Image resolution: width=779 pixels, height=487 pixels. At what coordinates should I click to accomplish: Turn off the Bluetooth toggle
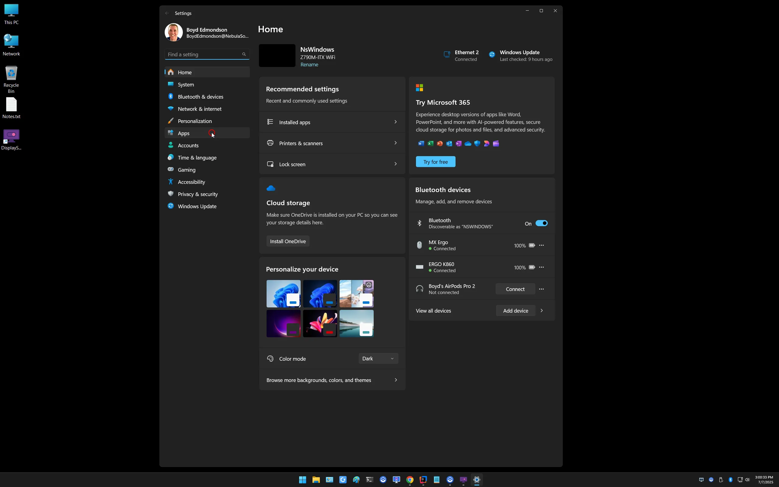pos(541,223)
